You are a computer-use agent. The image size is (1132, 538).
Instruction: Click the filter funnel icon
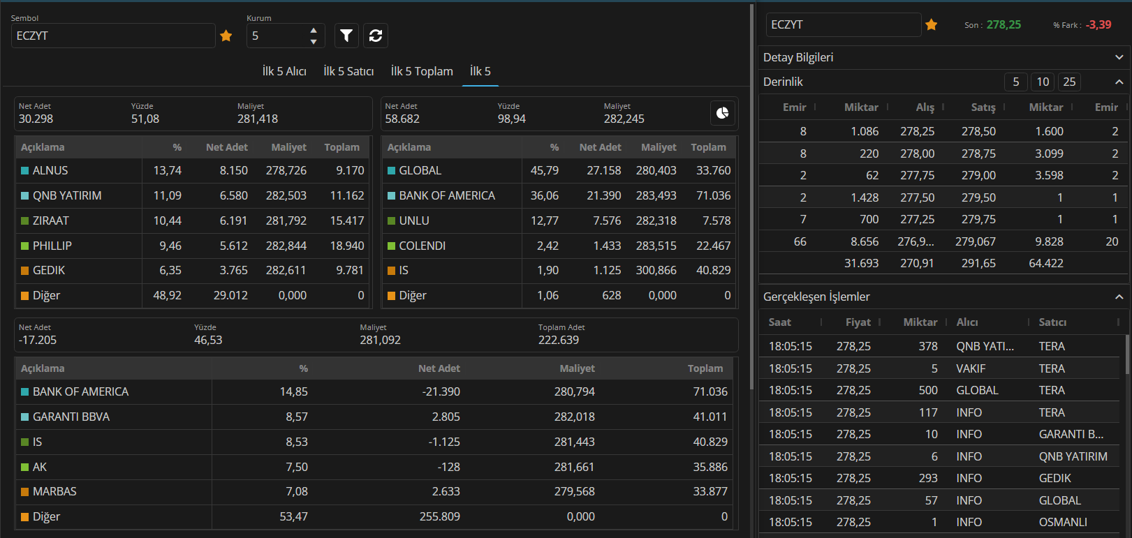pos(346,36)
